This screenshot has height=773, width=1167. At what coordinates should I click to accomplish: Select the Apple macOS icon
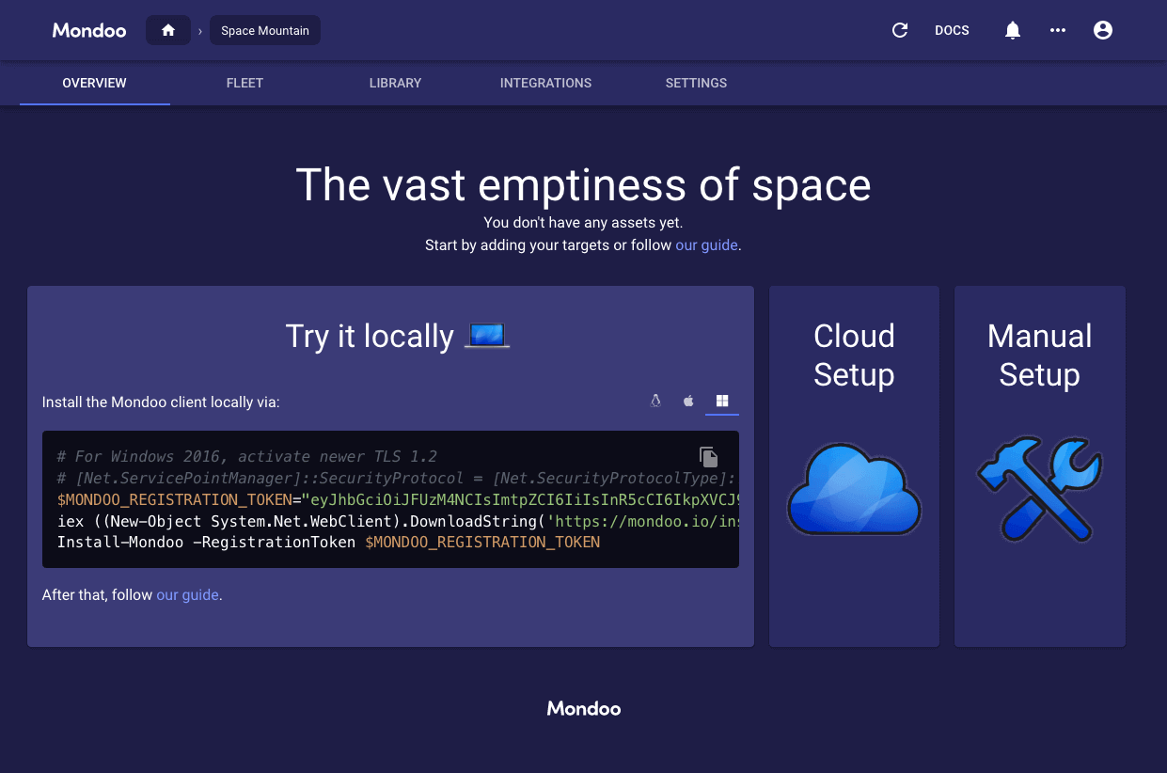point(688,402)
